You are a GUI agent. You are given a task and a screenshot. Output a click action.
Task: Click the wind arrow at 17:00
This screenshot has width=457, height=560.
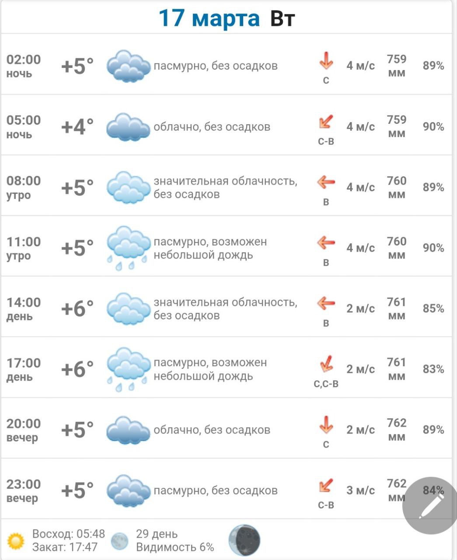(x=326, y=364)
